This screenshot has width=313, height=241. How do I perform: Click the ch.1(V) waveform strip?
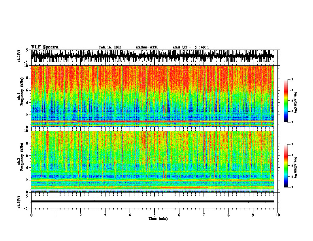click(x=153, y=56)
